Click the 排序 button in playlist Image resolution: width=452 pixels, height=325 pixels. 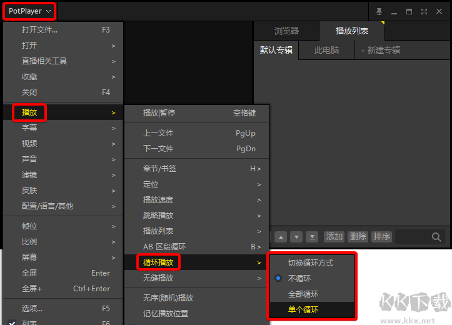pos(381,237)
